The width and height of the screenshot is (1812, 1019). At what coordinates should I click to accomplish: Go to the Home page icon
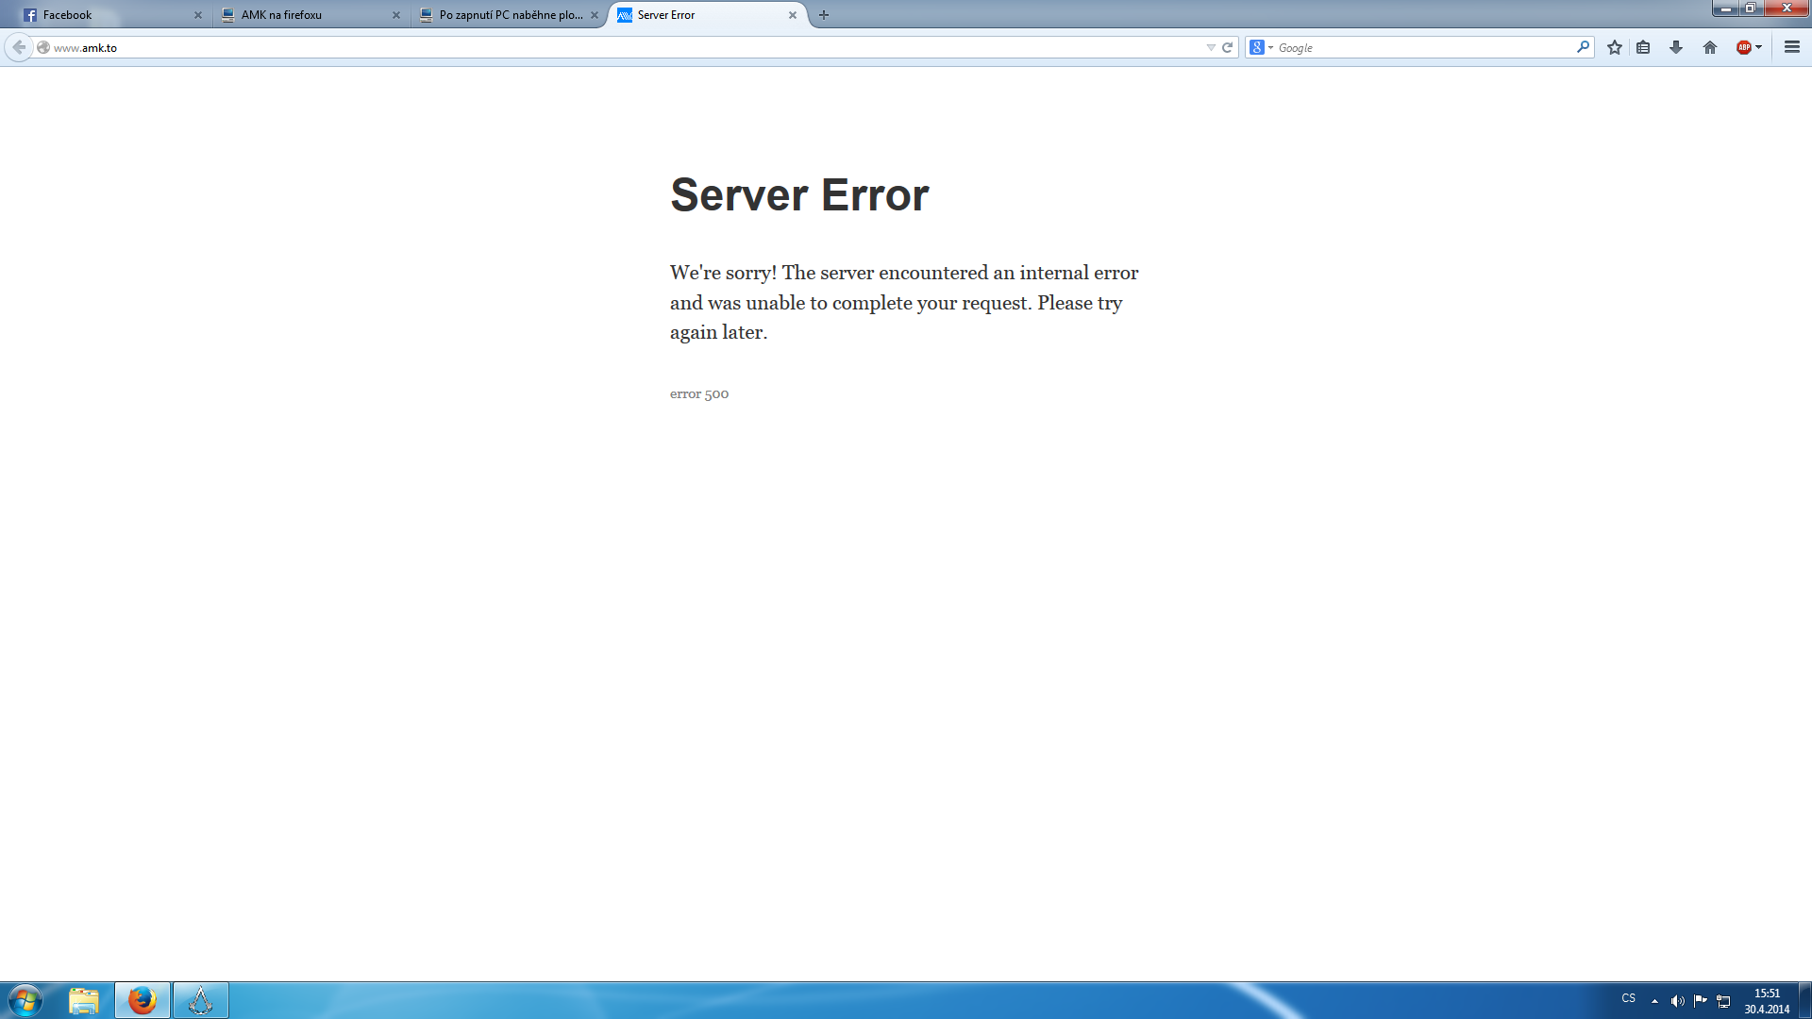tap(1709, 47)
